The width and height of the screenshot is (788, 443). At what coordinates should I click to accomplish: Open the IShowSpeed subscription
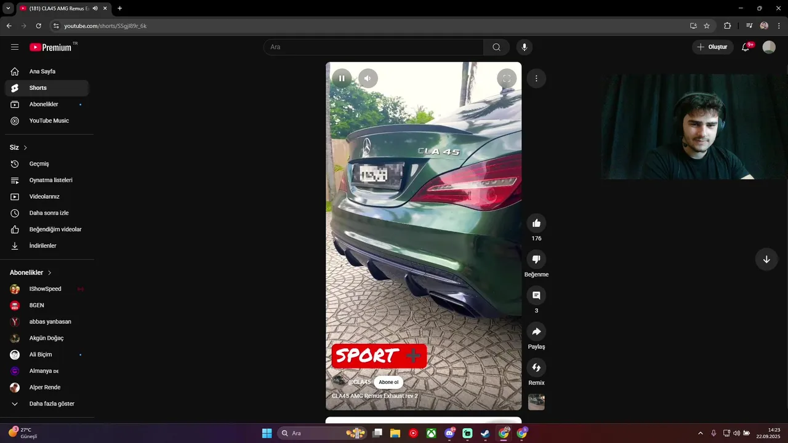point(47,289)
